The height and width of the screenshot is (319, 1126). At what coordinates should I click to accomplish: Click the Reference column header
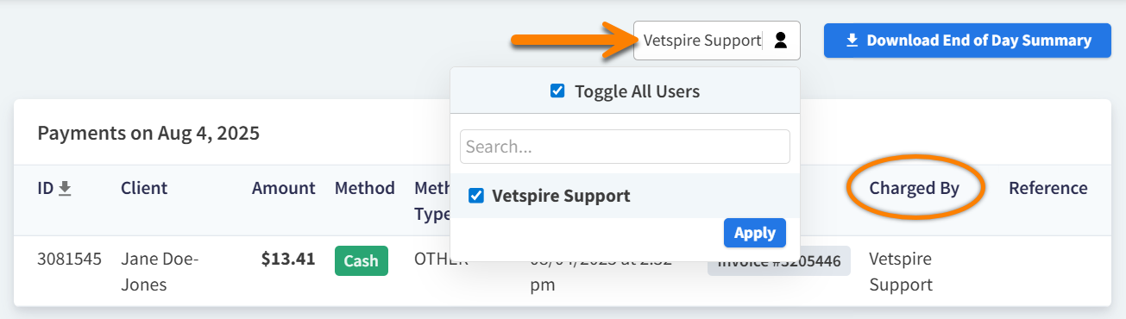1048,188
